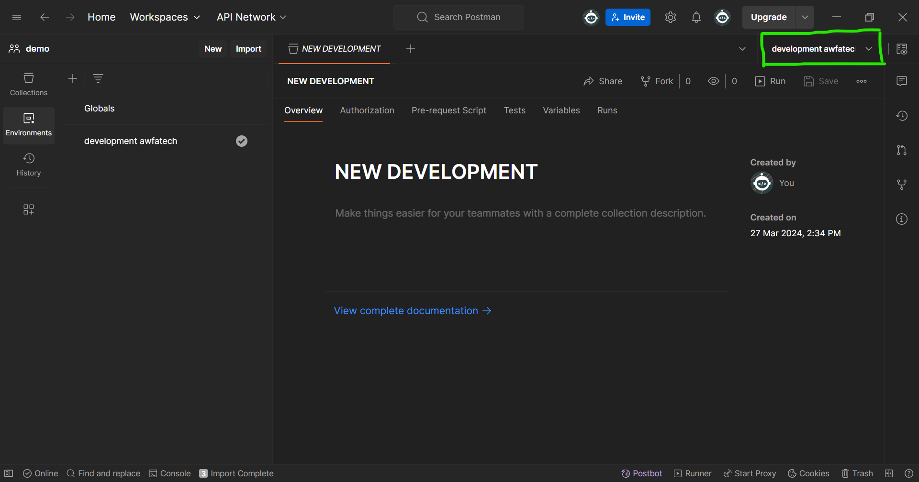The height and width of the screenshot is (482, 919).
Task: Show collection info icon in right sidebar
Action: click(901, 219)
